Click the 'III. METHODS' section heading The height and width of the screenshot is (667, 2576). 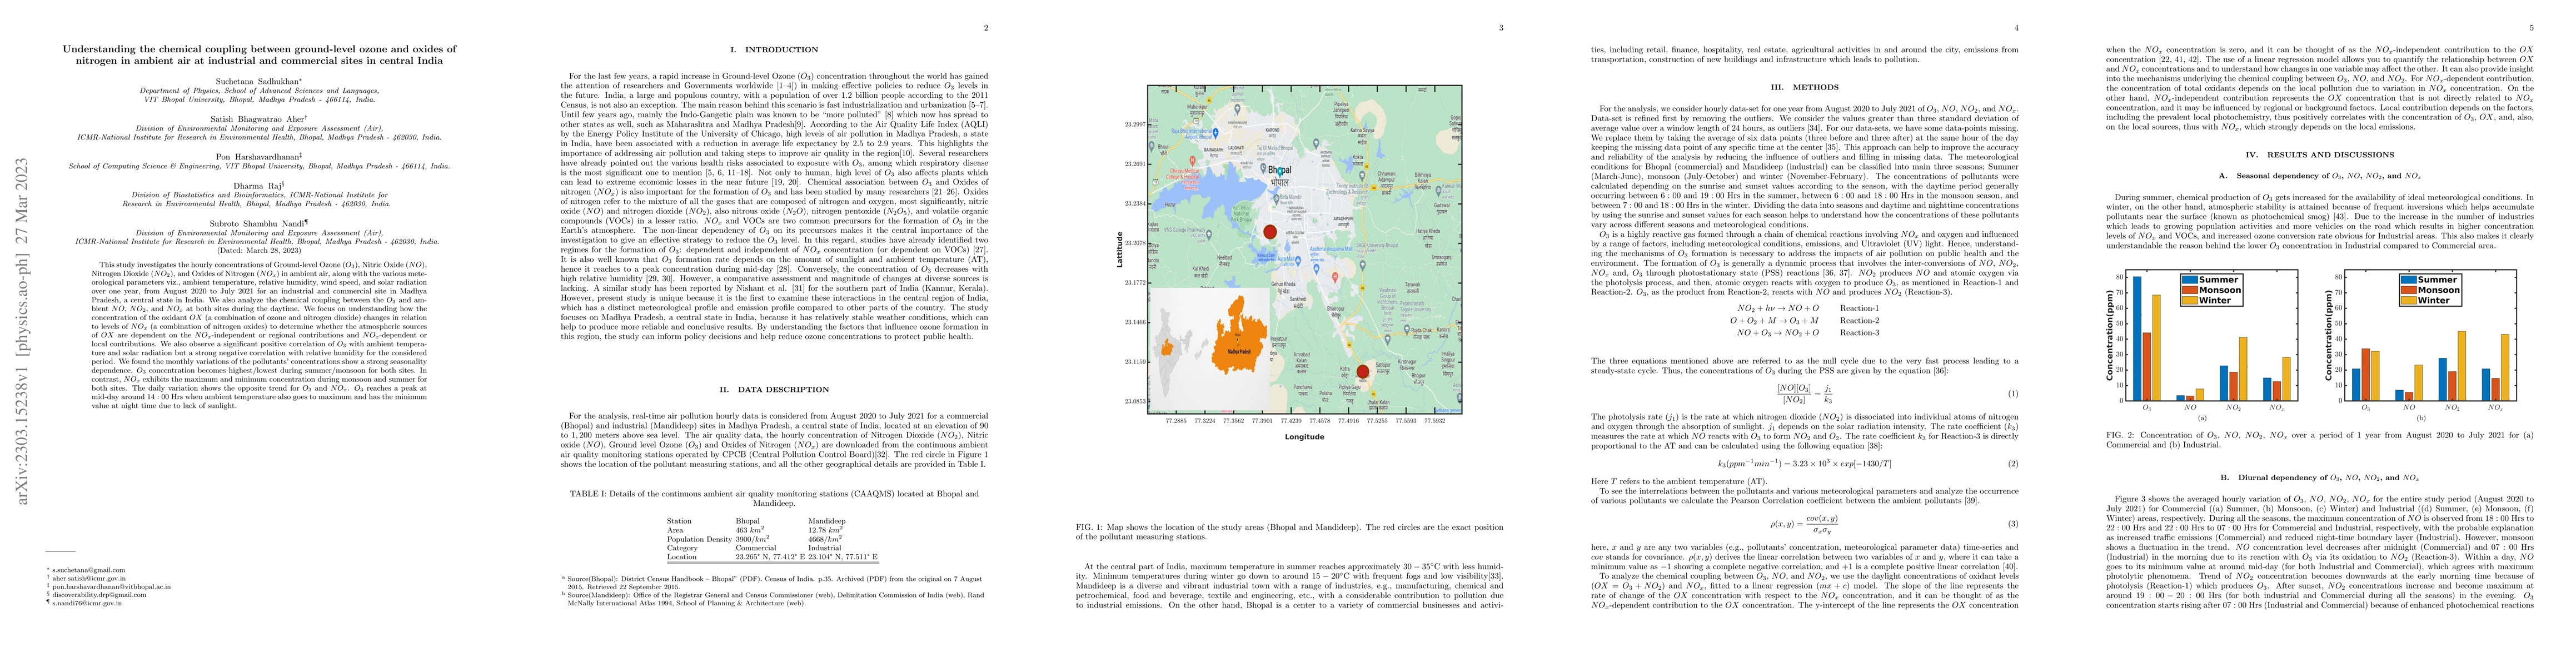click(1804, 87)
